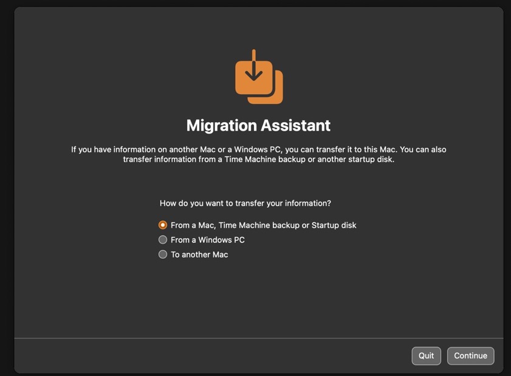The image size is (511, 376).
Task: Choose the To another Mac radio button
Action: (x=163, y=255)
